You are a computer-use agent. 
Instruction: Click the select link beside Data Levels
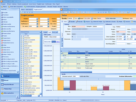(58, 42)
